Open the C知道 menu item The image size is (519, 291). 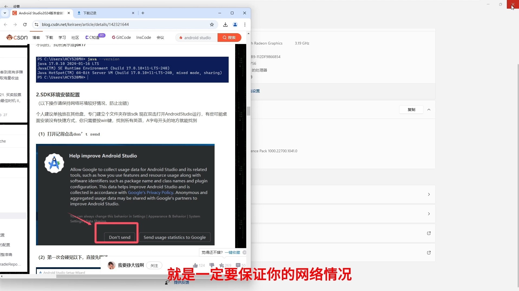(93, 38)
